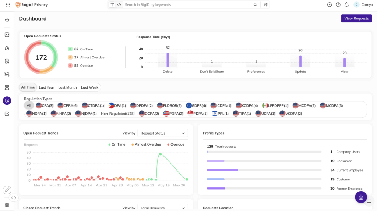The width and height of the screenshot is (377, 211).
Task: Toggle the Overdue legend in trends chart
Action: 176,144
